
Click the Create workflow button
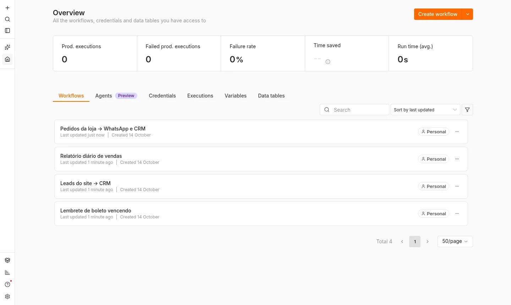(438, 14)
